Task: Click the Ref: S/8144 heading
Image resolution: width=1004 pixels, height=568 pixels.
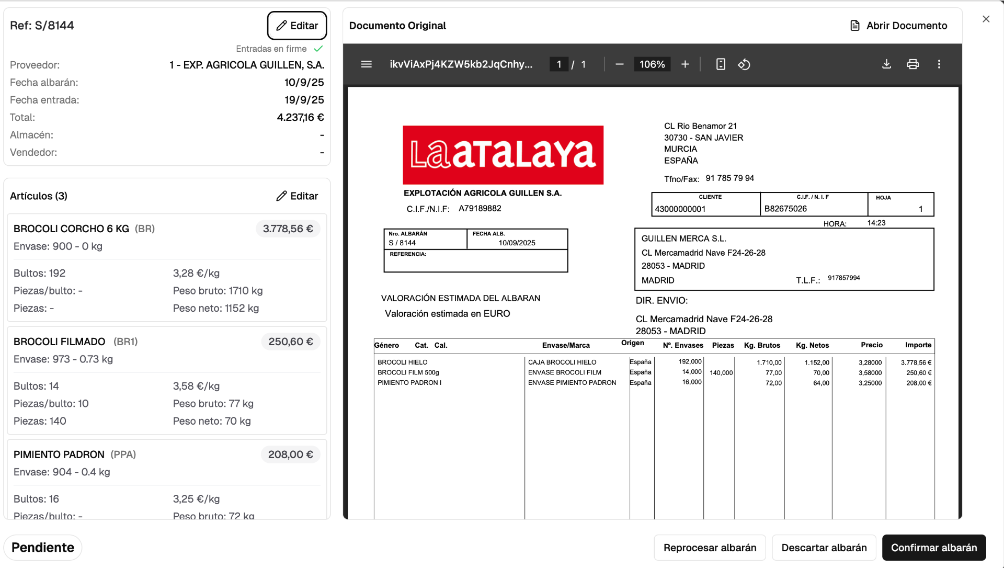Action: point(42,26)
